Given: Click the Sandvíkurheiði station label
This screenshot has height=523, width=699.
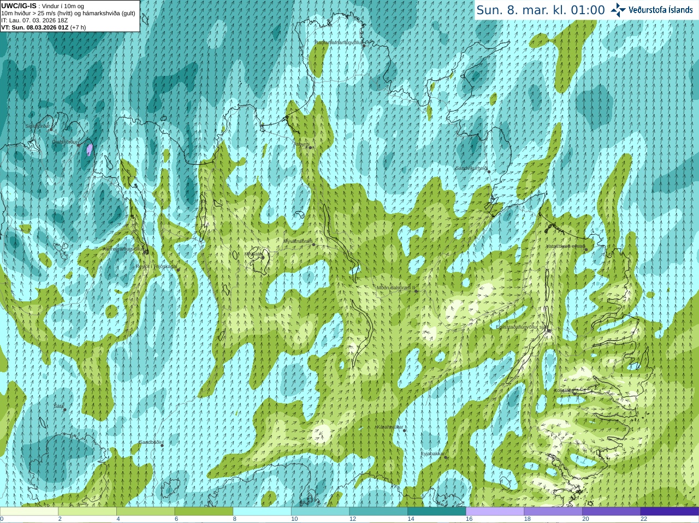Looking at the screenshot, I should click(471, 168).
